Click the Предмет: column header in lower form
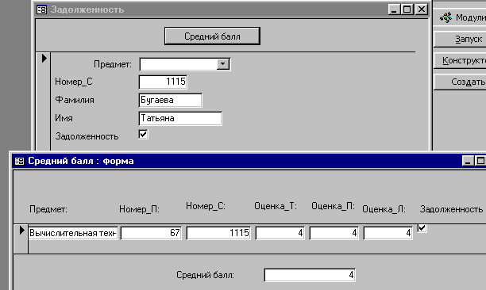The image size is (486, 290). [48, 209]
